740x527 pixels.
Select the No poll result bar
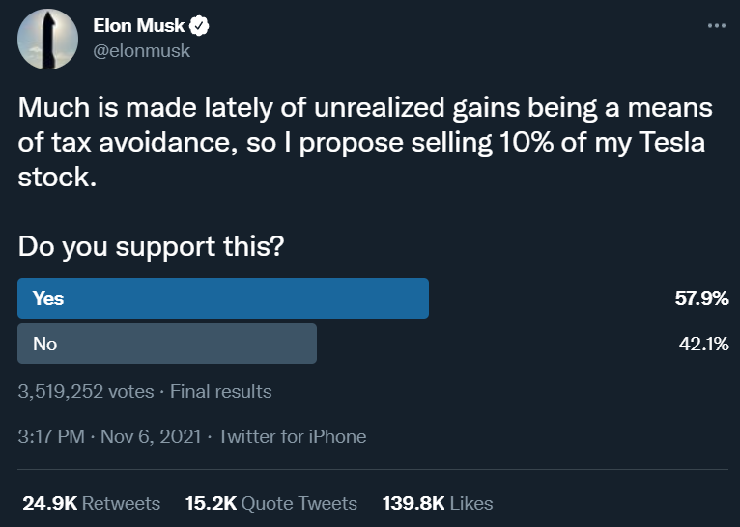click(x=167, y=344)
